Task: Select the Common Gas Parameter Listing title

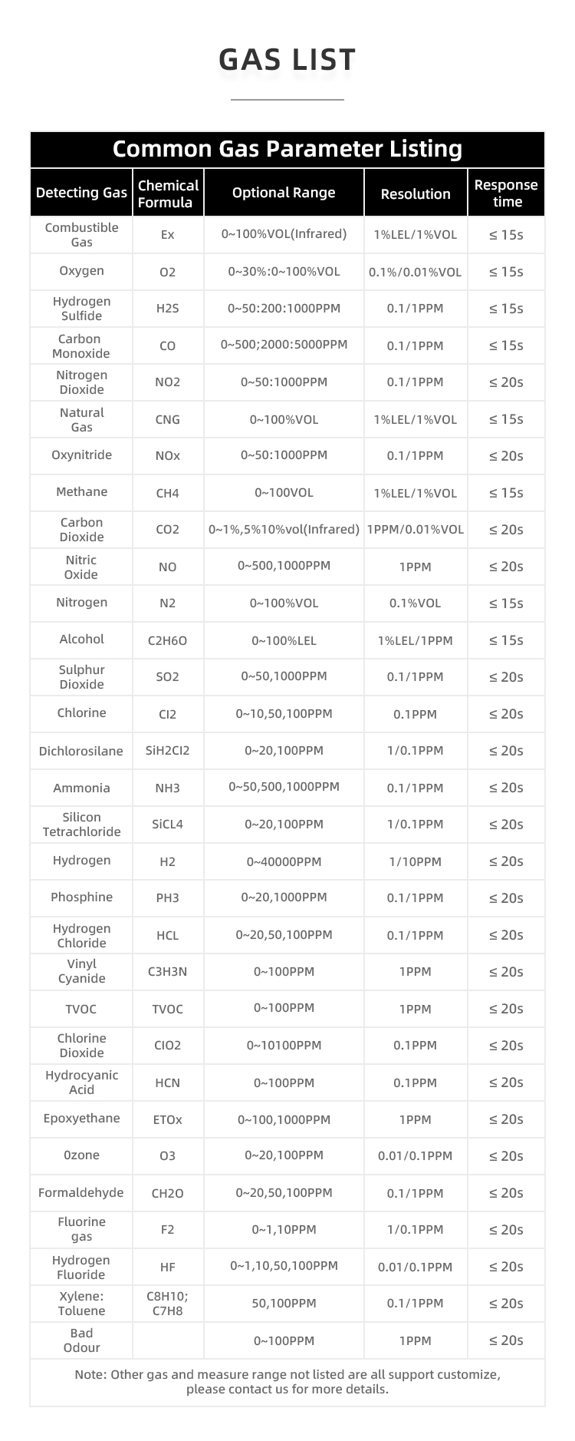Action: tap(287, 149)
